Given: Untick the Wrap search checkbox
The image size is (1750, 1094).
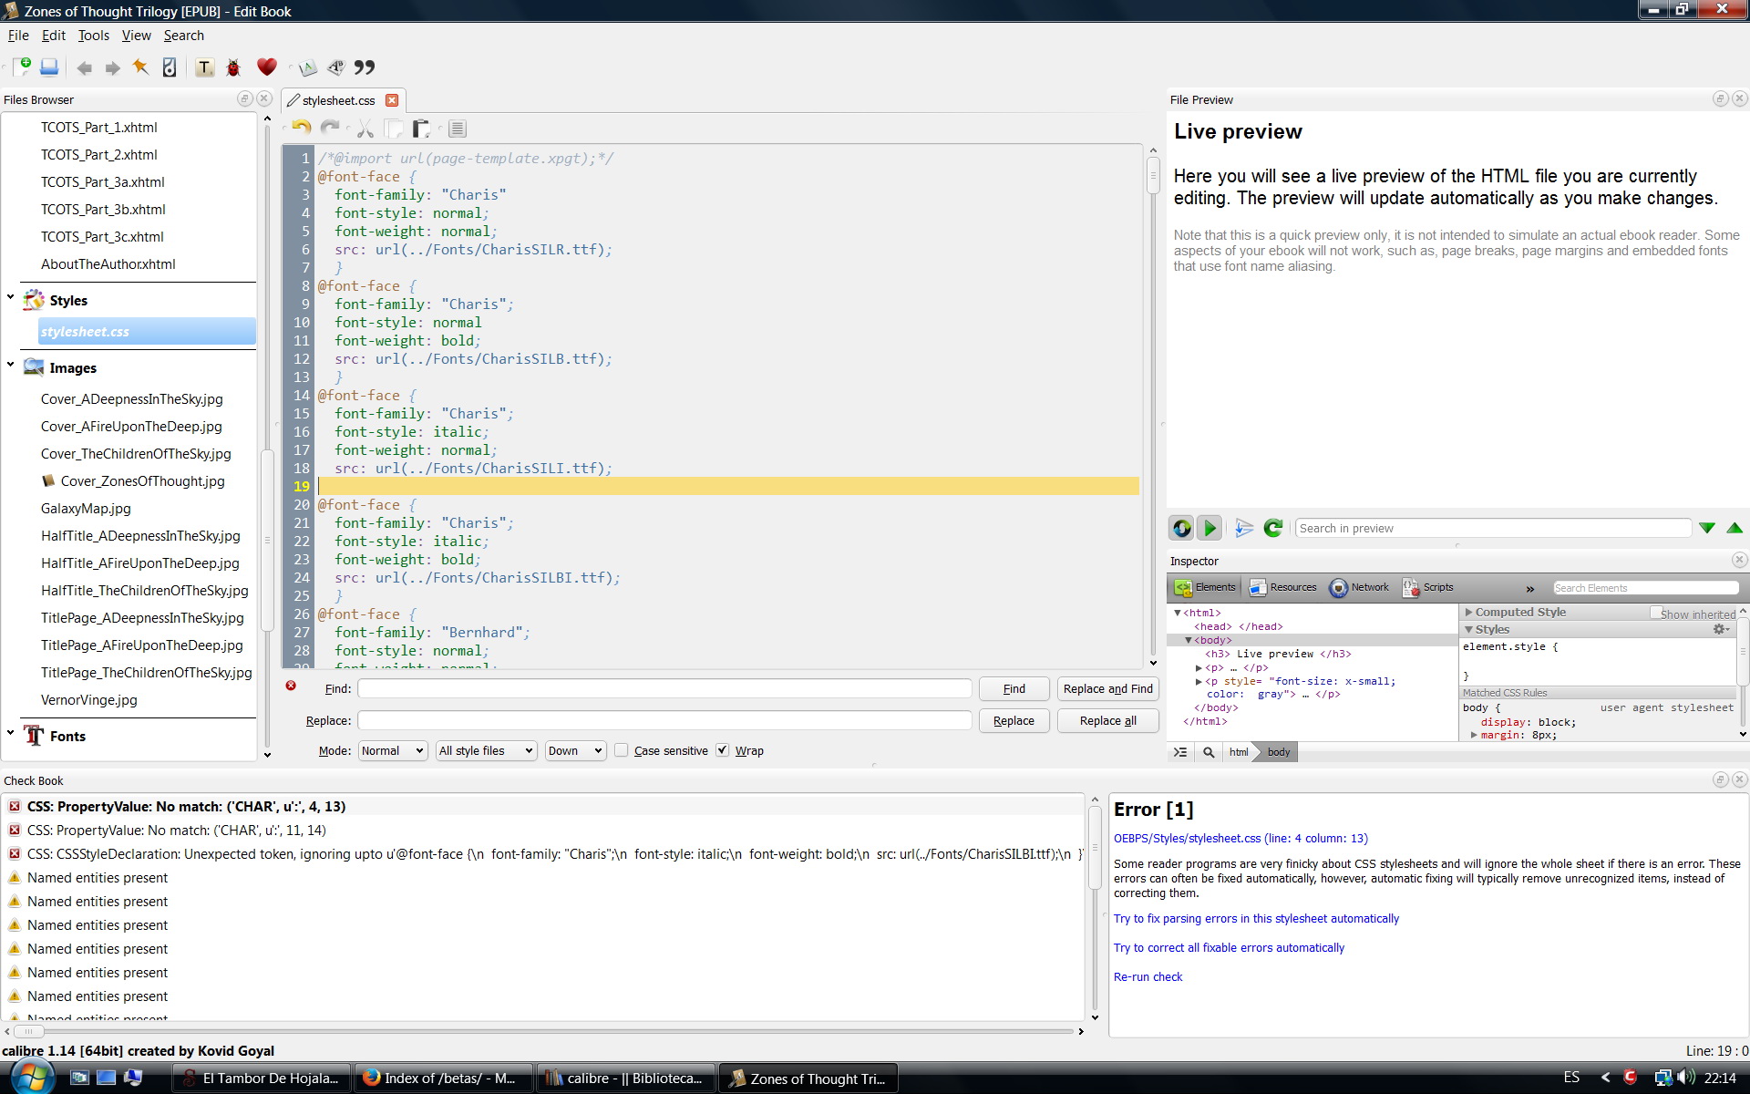Looking at the screenshot, I should (723, 750).
